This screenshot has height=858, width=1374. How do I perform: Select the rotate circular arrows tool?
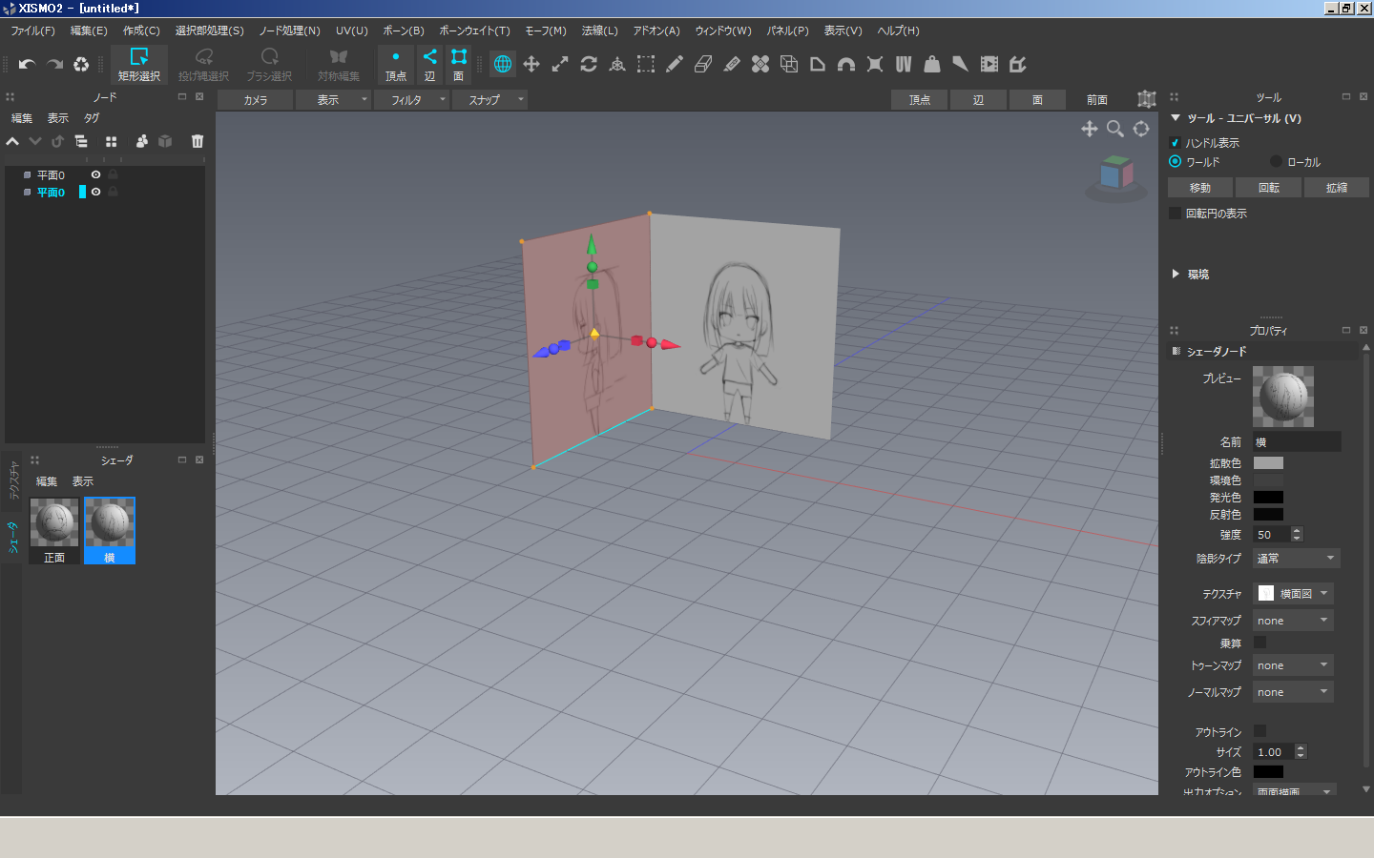(589, 64)
